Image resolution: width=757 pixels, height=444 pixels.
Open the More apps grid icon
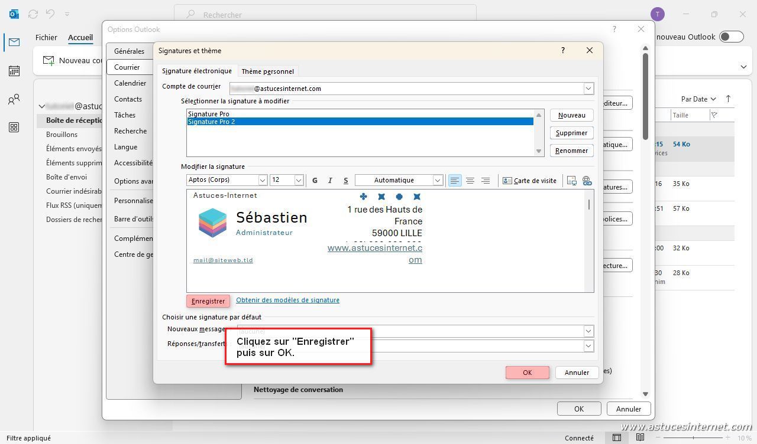tap(14, 128)
